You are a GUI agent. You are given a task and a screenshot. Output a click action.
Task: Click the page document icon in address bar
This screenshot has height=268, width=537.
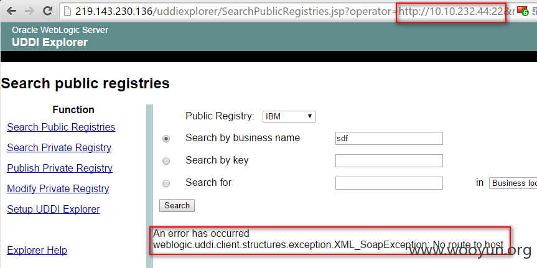(x=67, y=11)
